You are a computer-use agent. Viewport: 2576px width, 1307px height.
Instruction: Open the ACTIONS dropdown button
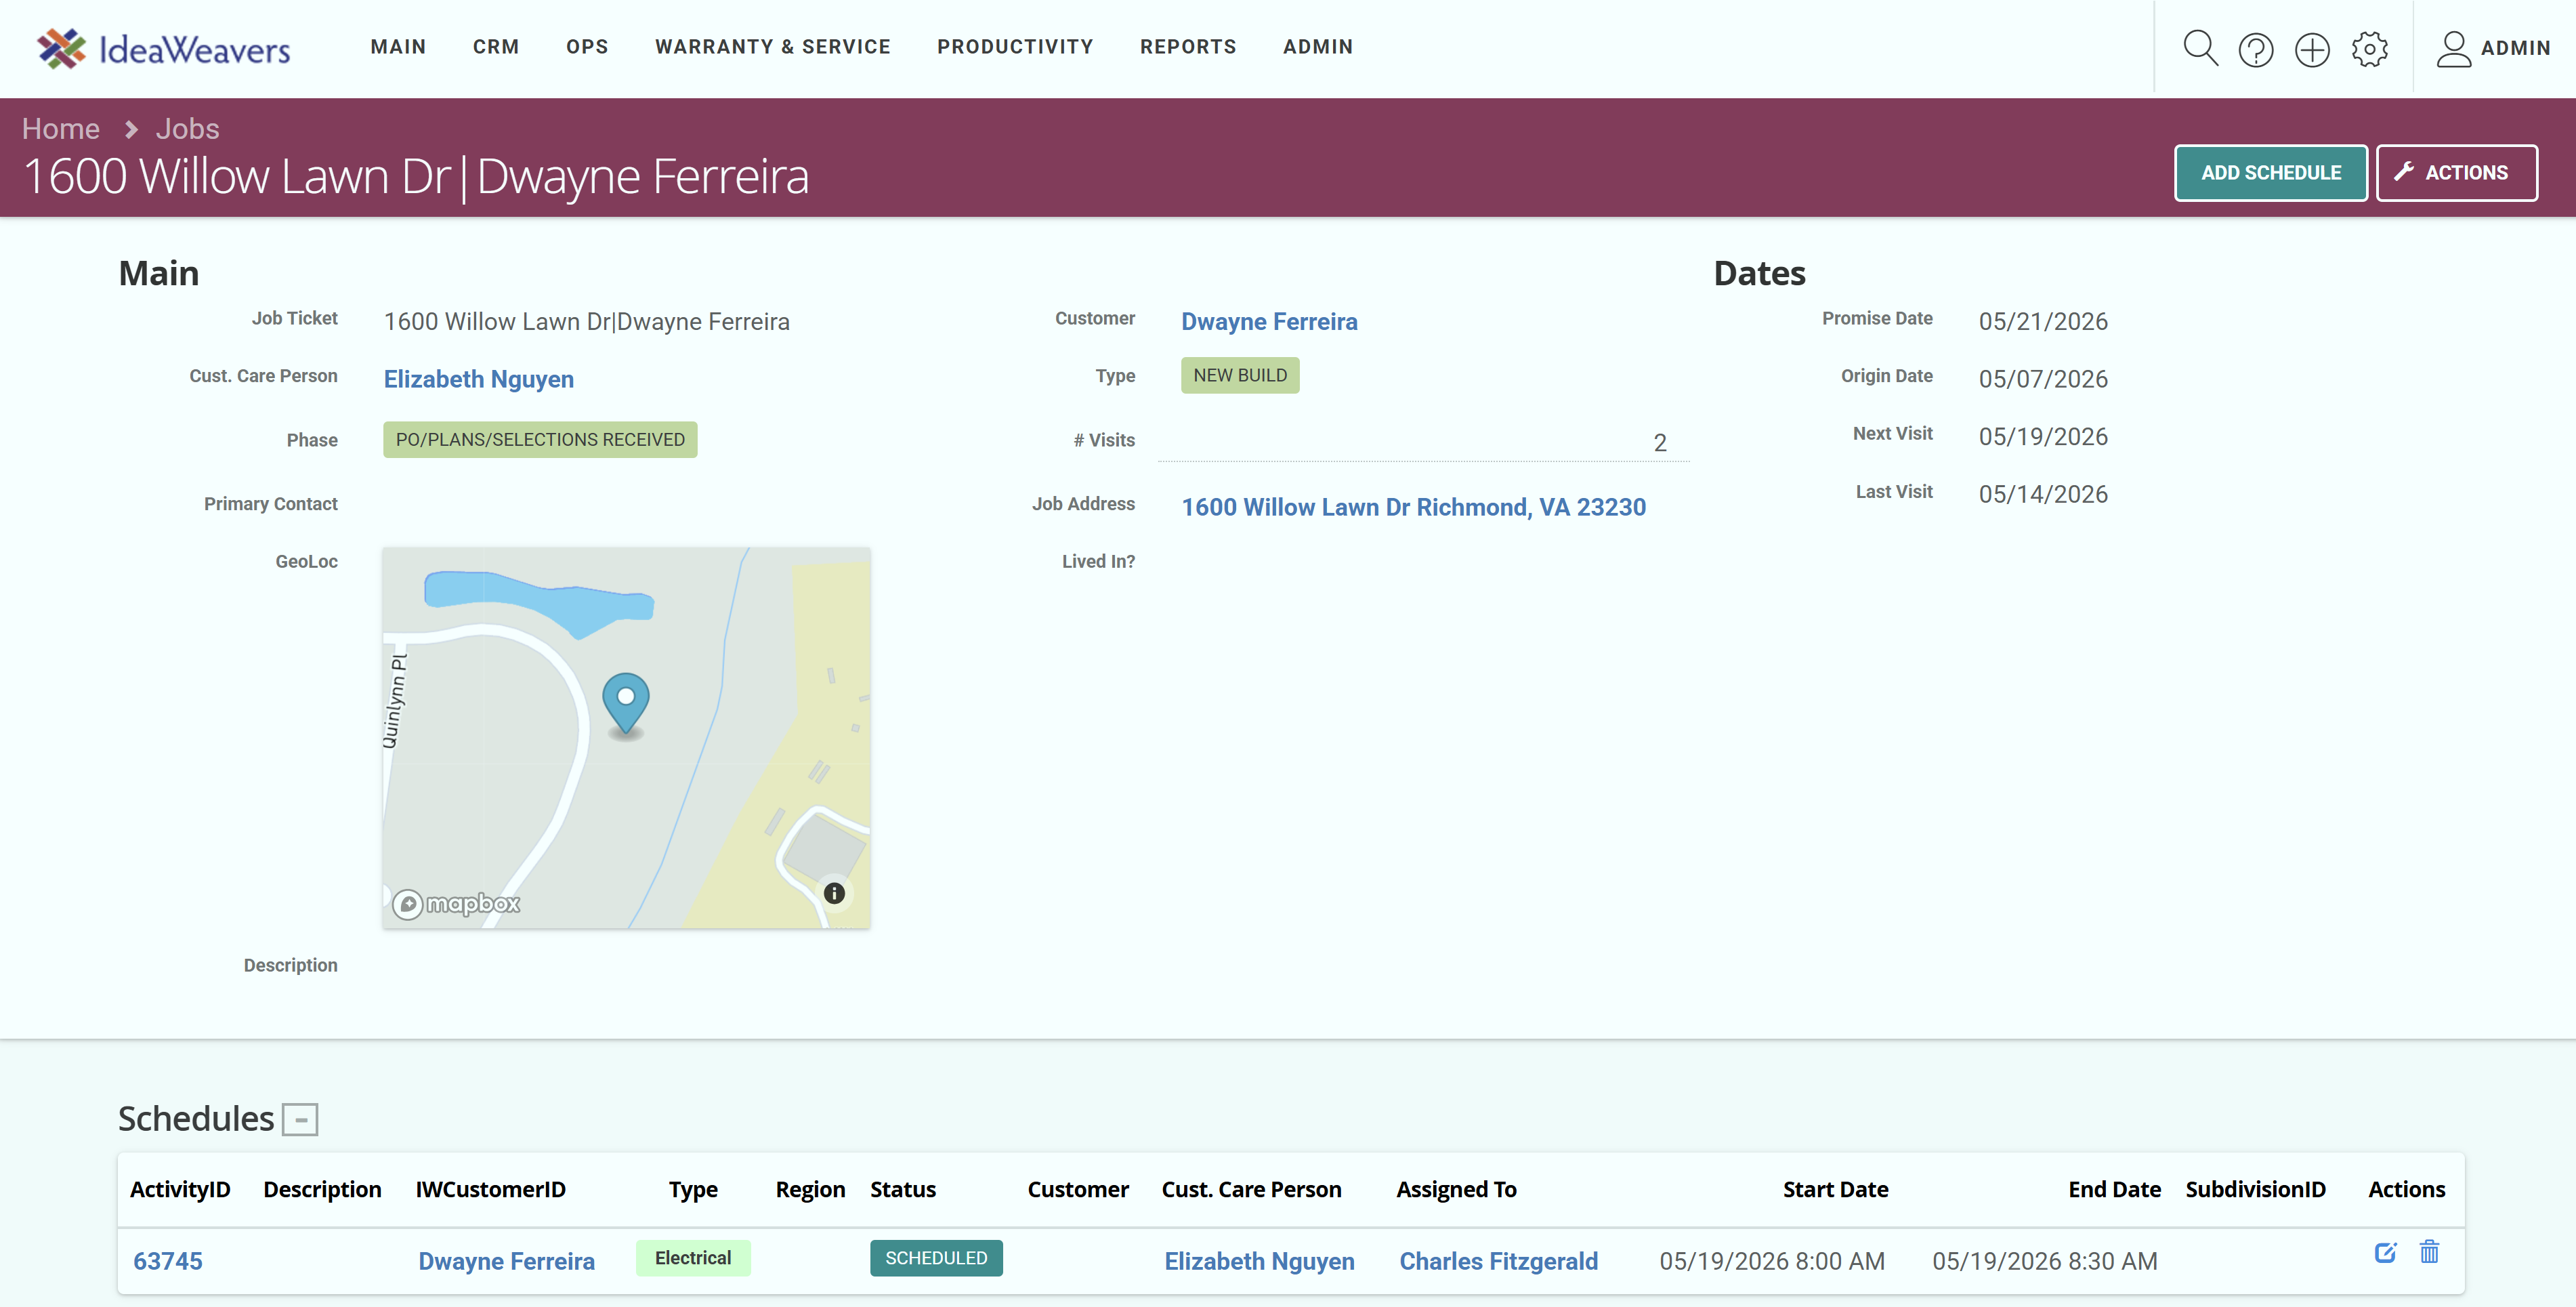(x=2456, y=173)
